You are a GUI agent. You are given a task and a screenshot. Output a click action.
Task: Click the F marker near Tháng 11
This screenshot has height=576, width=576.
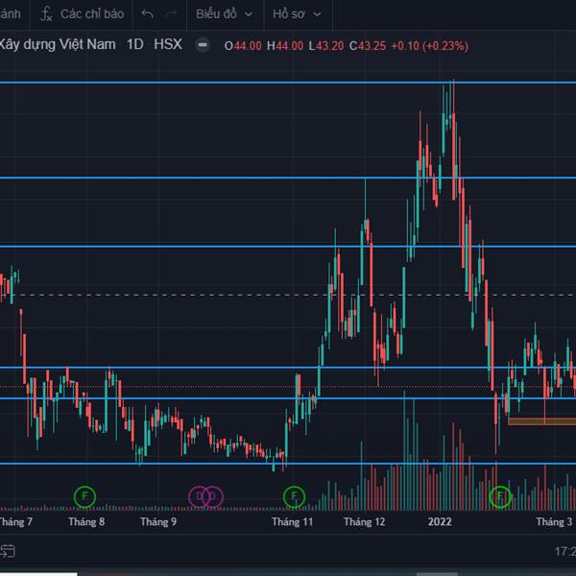(x=294, y=496)
